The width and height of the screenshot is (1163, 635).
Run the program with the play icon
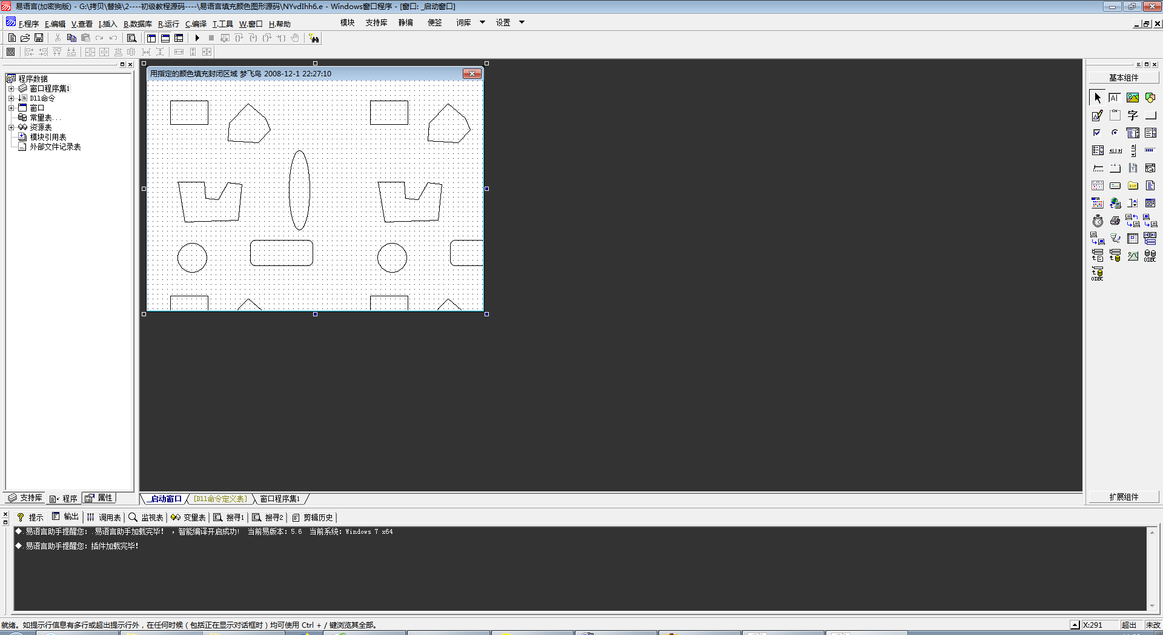tap(197, 38)
